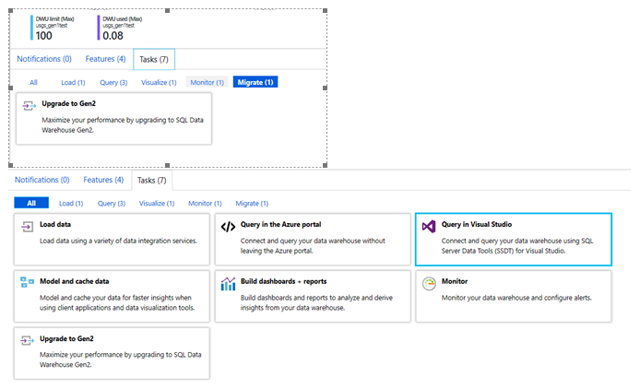Filter by Load (1) in lower panel

(x=71, y=204)
